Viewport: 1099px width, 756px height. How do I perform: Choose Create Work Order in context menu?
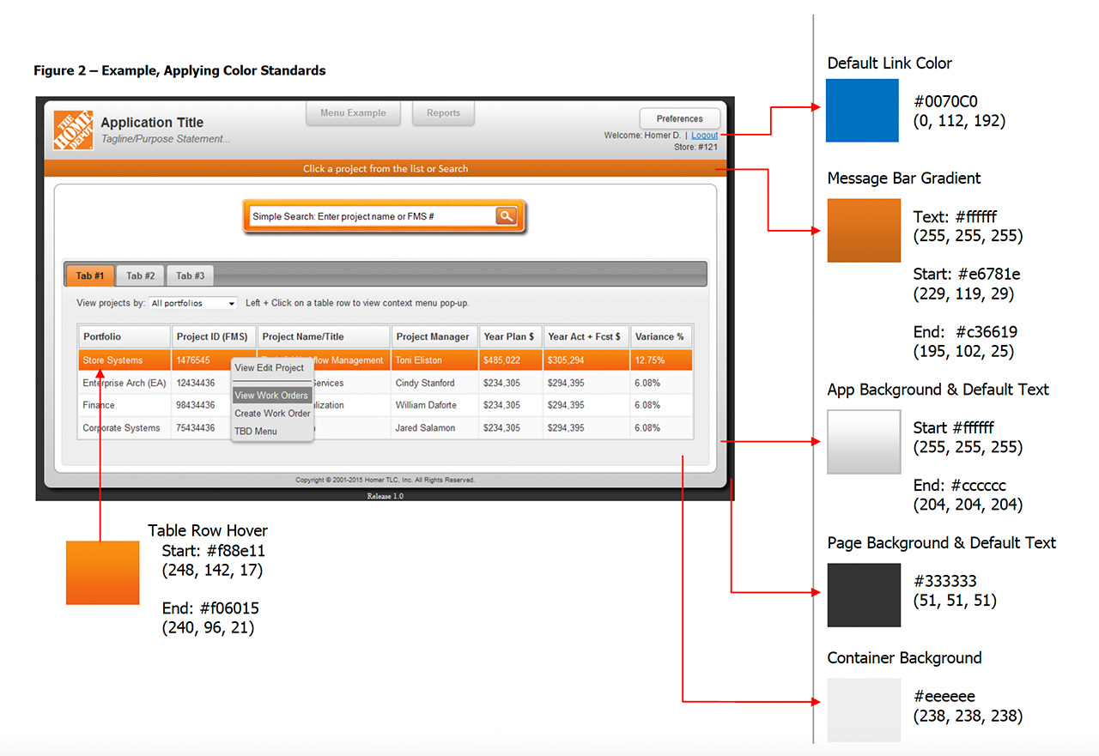(x=272, y=414)
